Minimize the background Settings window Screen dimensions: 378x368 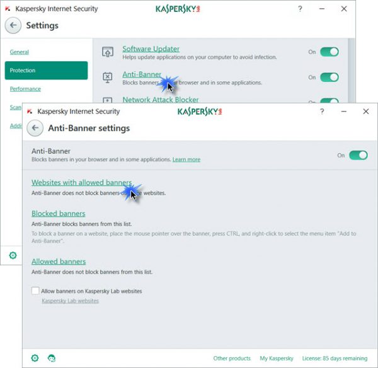[322, 9]
